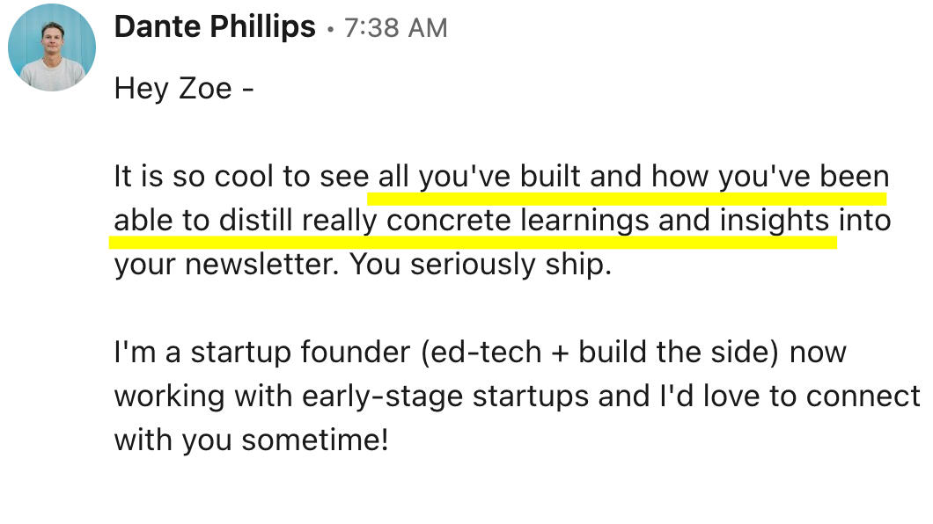Click the "Hey Zoe -" greeting line
Viewport: 933px width, 524px height.
[x=184, y=89]
